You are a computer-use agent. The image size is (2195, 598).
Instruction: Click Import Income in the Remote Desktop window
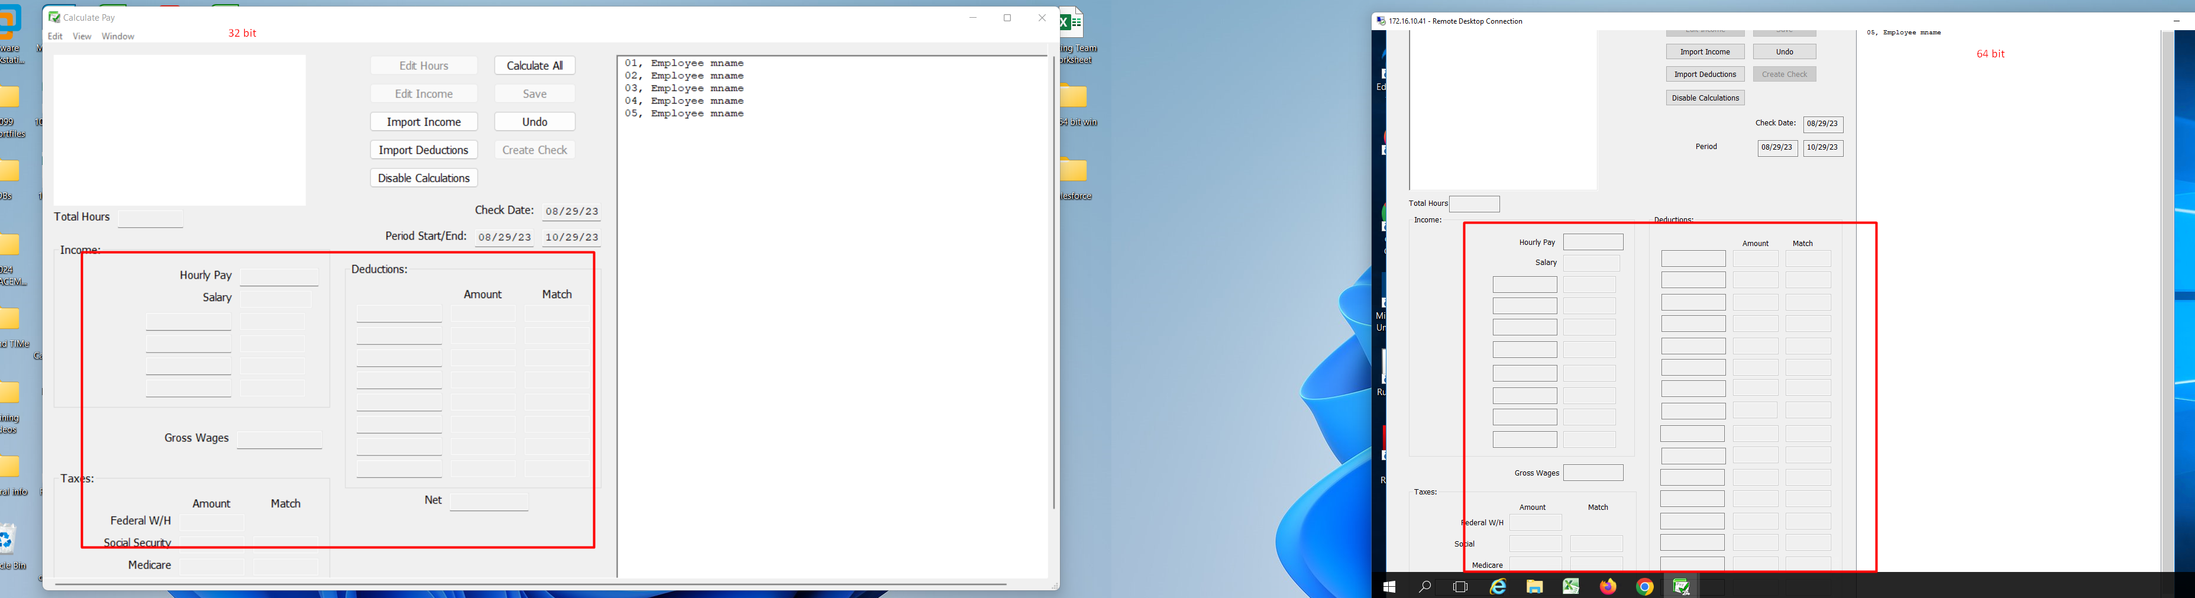click(1705, 52)
